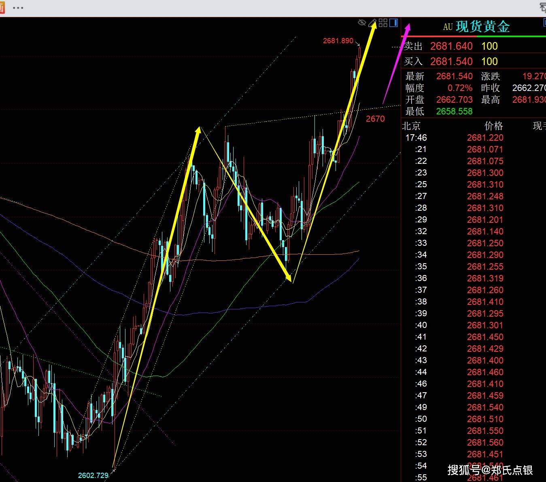The height and width of the screenshot is (482, 546).
Task: Select the :47 tick row priced 2681.459
Action: [x=474, y=395]
